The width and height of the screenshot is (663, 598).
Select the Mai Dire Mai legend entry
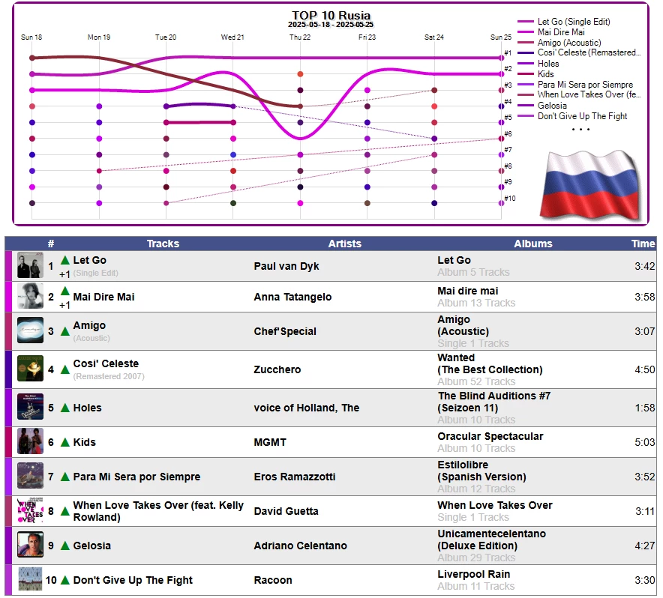tap(551, 32)
